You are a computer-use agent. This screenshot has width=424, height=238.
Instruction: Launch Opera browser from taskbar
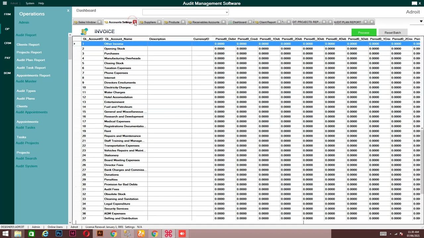click(86, 234)
